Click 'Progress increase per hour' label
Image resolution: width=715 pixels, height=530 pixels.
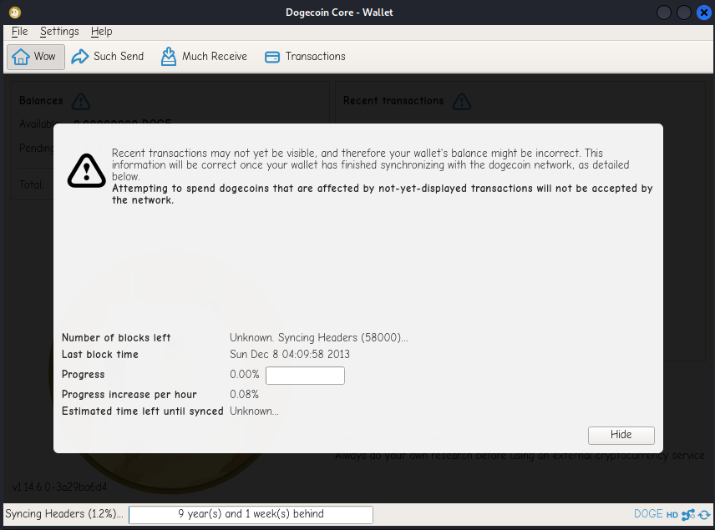129,394
